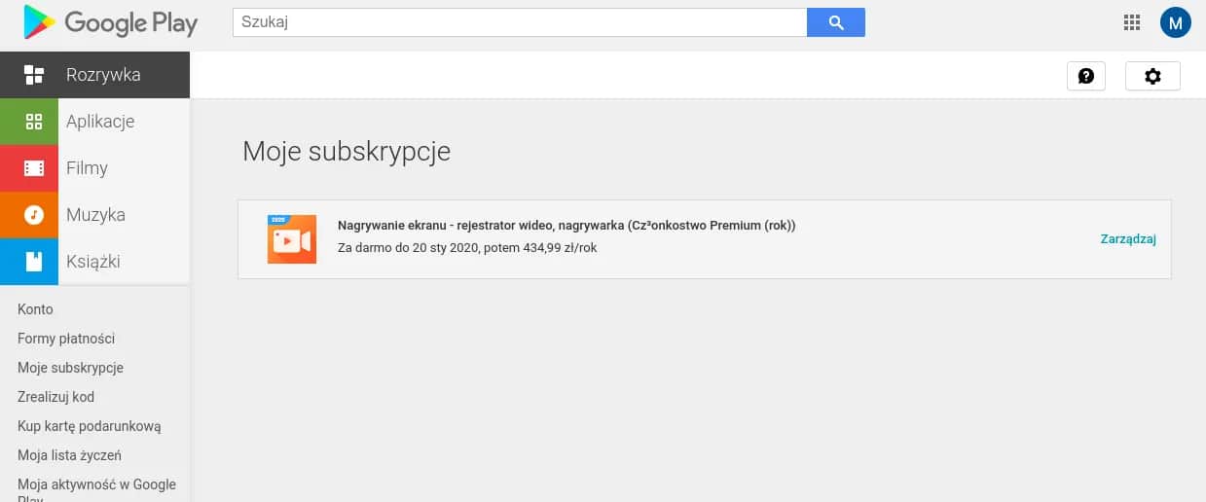
Task: Go to the Filmy section
Action: 87,168
